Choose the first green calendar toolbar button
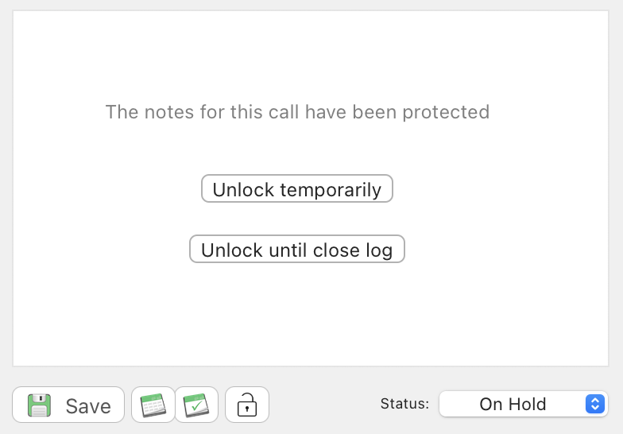623x434 pixels. [x=153, y=405]
